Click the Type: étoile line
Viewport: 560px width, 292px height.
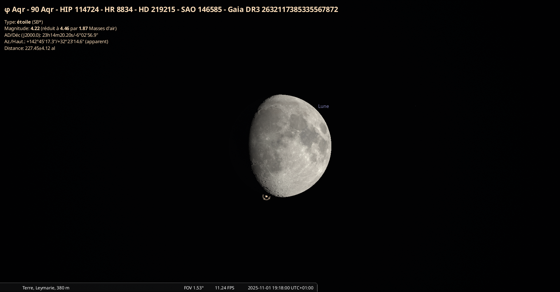point(24,22)
